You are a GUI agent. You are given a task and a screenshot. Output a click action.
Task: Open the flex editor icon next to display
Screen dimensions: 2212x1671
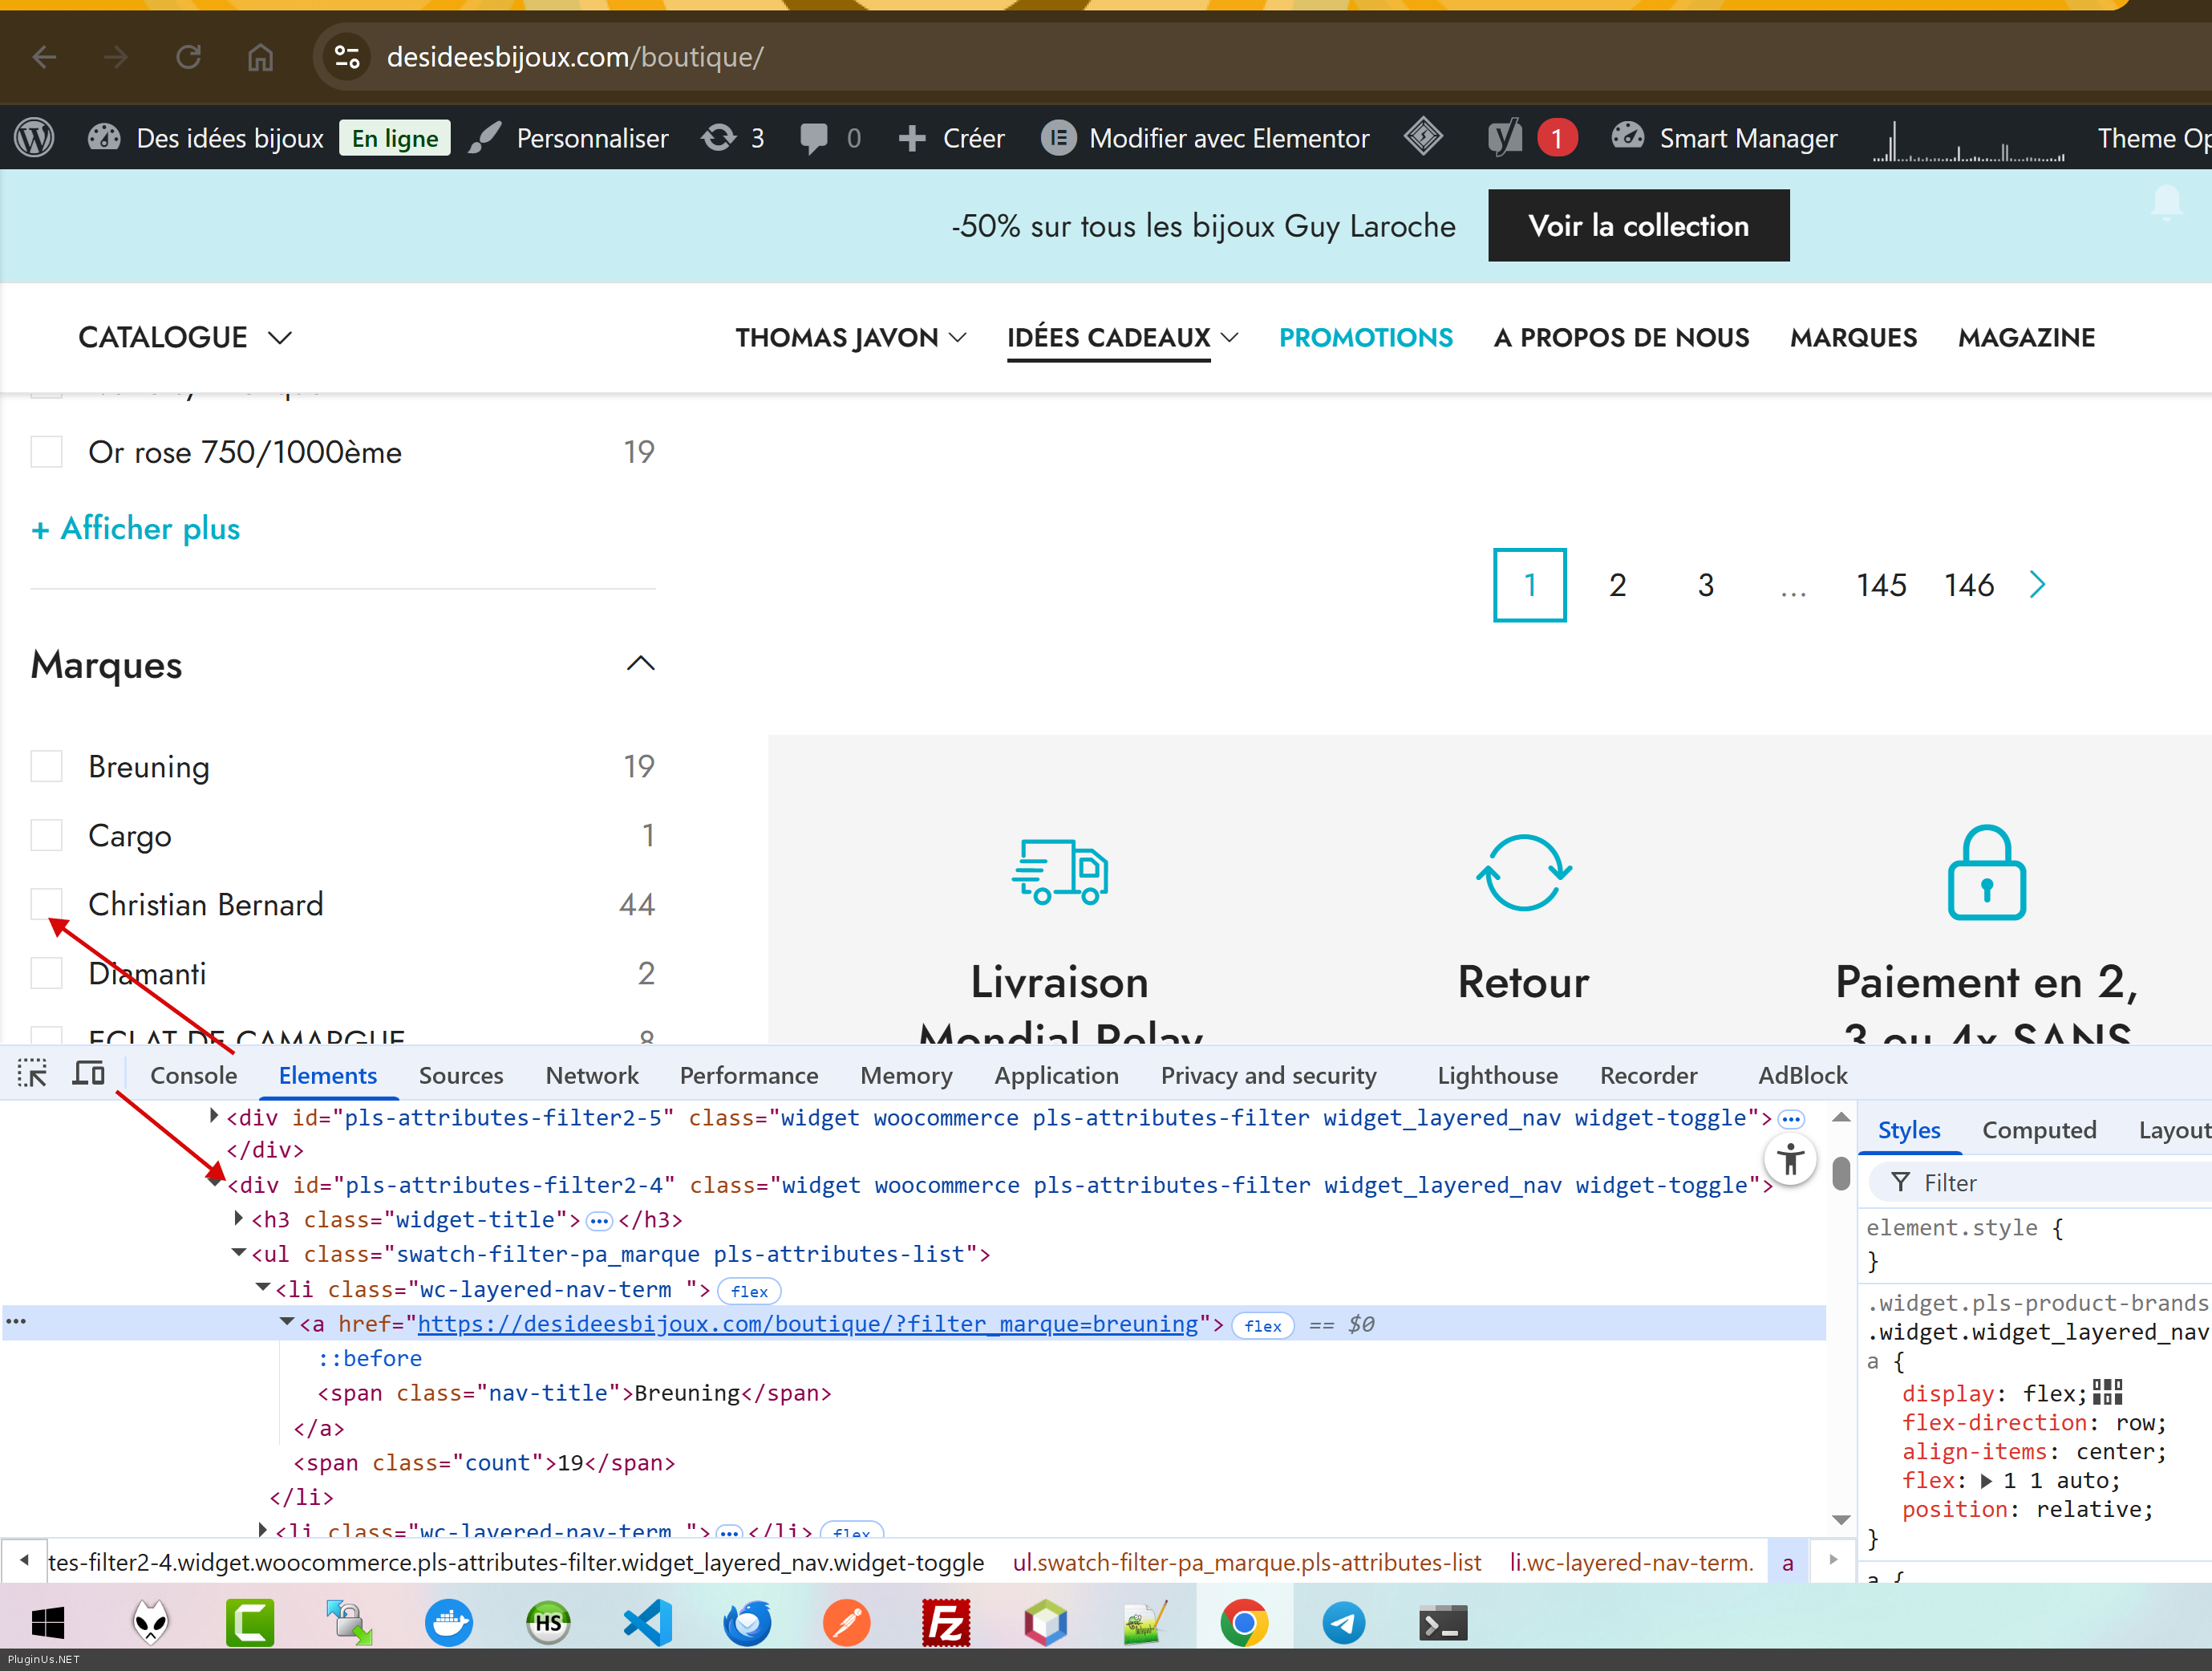[x=2108, y=1392]
